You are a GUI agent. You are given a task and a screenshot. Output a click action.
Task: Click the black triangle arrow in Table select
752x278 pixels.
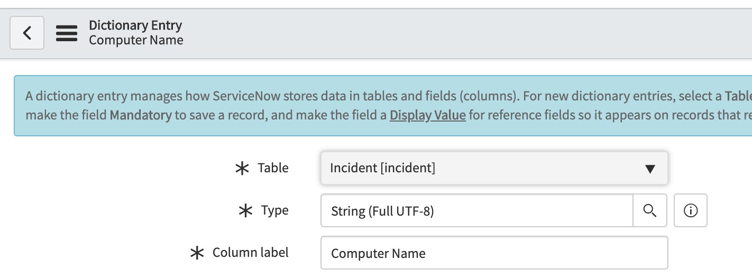(x=650, y=169)
